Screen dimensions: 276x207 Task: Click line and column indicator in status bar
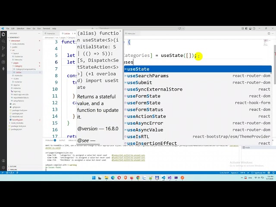tap(224, 172)
